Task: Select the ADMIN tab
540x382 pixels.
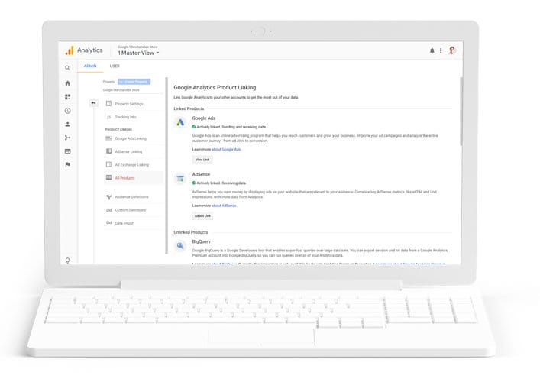Action: tap(90, 66)
